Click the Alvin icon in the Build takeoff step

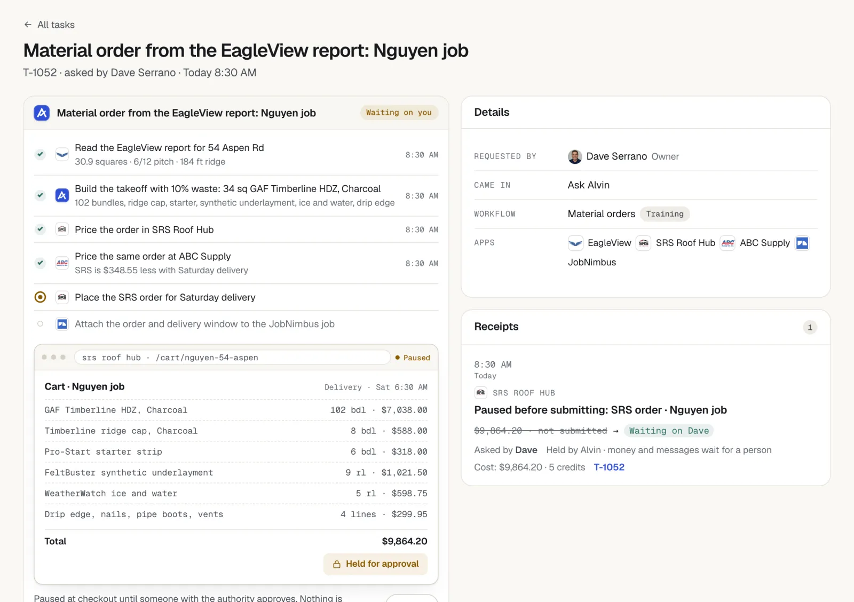[x=62, y=195]
